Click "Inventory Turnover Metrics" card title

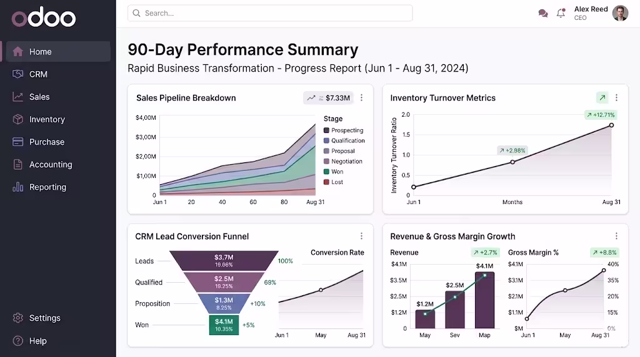click(442, 98)
